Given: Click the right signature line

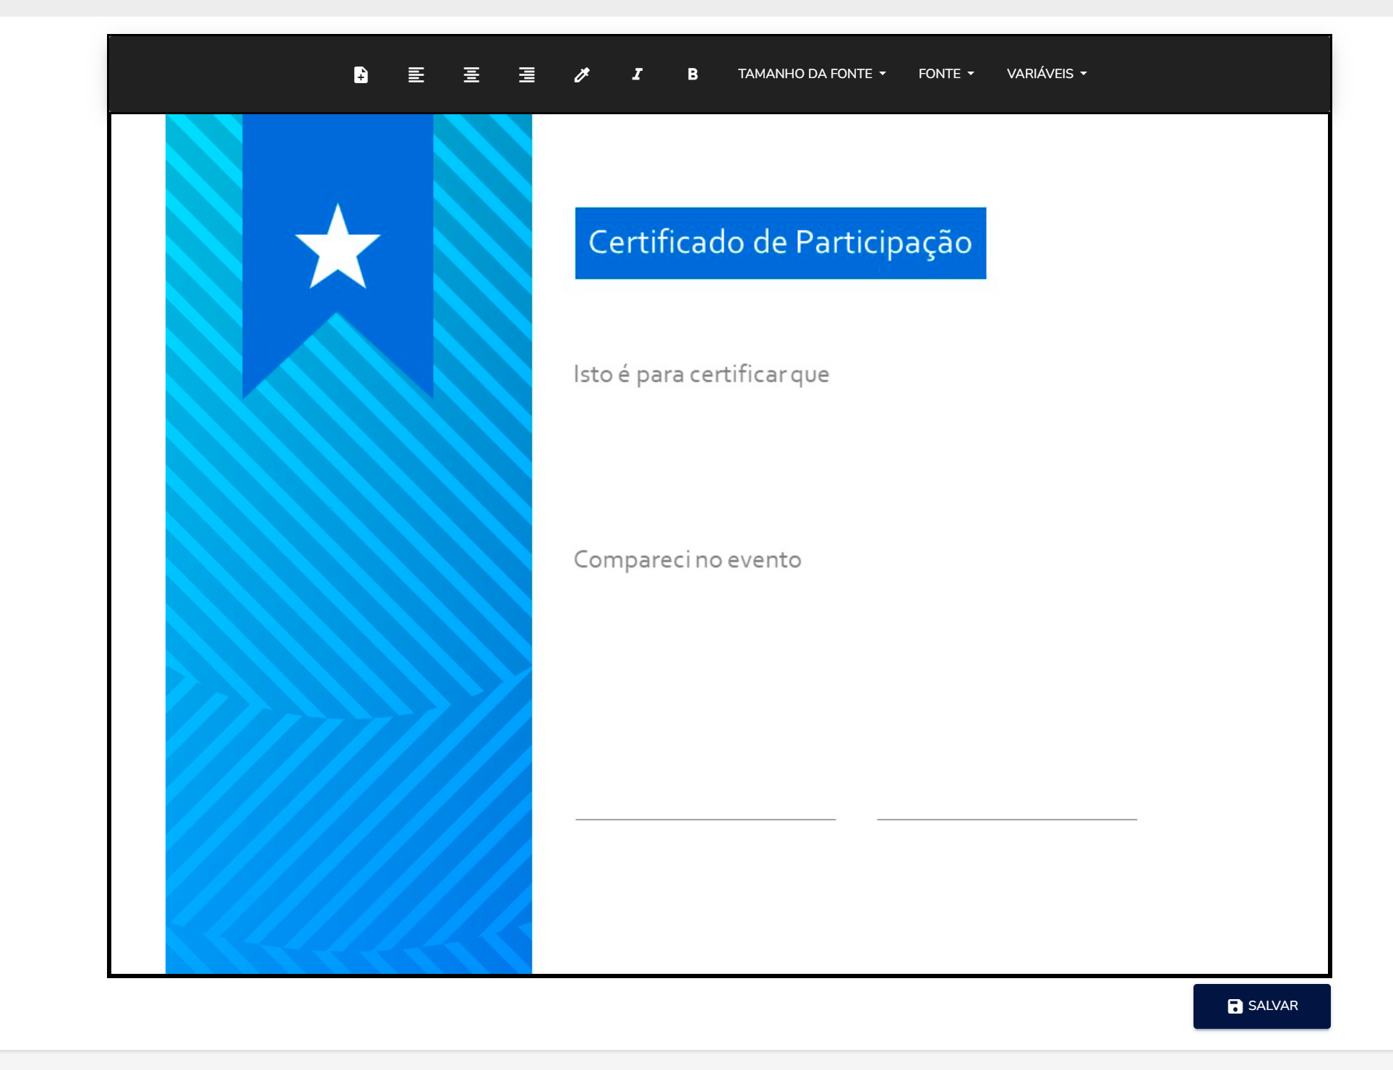Looking at the screenshot, I should click(x=1007, y=819).
